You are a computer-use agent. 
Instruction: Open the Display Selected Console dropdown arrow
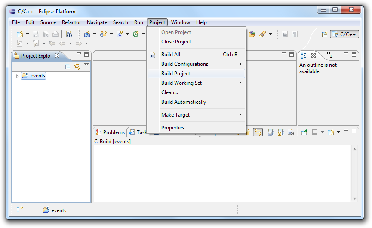322,132
